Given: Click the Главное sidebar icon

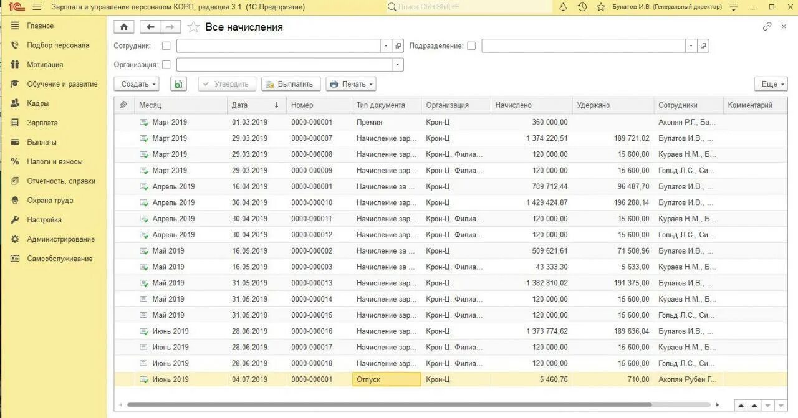Looking at the screenshot, I should pos(15,26).
